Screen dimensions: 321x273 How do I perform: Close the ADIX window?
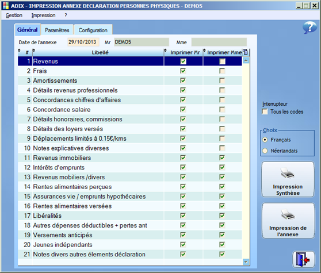click(315, 6)
